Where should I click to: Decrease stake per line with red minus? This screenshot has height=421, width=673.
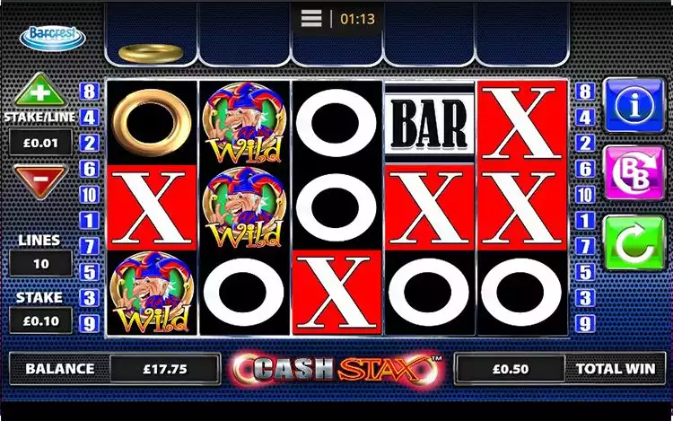pyautogui.click(x=40, y=181)
